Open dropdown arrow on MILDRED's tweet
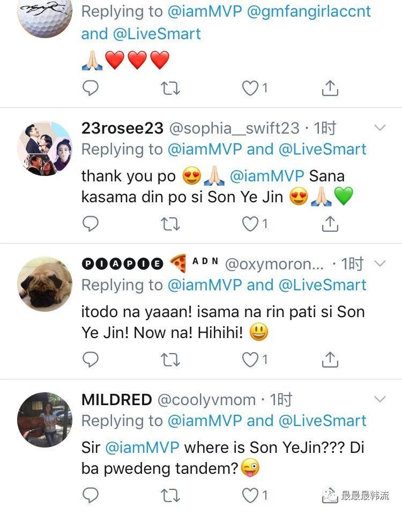The width and height of the screenshot is (402, 513). pos(379,399)
